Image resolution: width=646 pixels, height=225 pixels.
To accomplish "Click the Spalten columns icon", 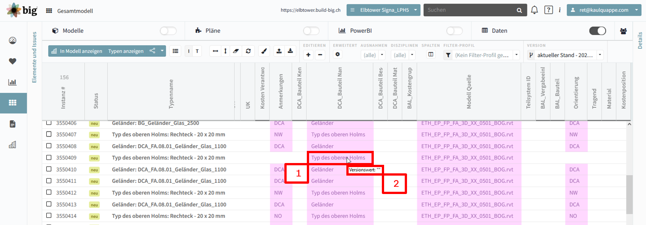I will 431,54.
